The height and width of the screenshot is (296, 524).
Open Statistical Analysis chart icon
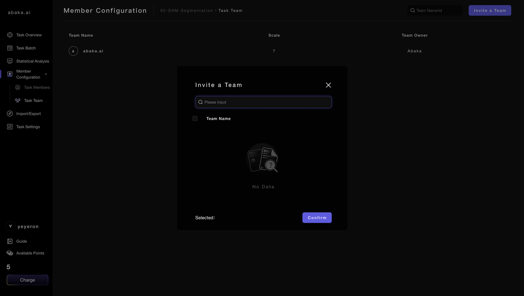(10, 61)
